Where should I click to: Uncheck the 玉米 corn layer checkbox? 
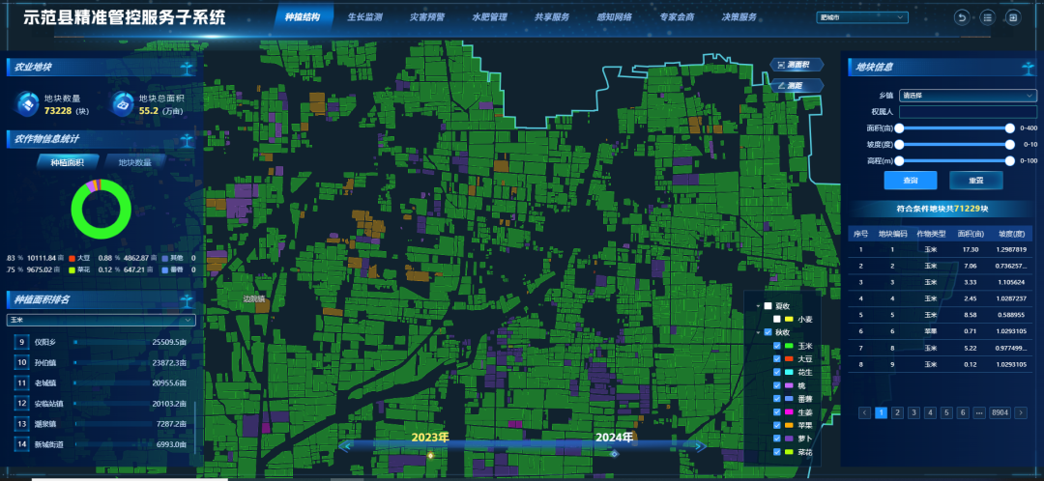point(777,346)
